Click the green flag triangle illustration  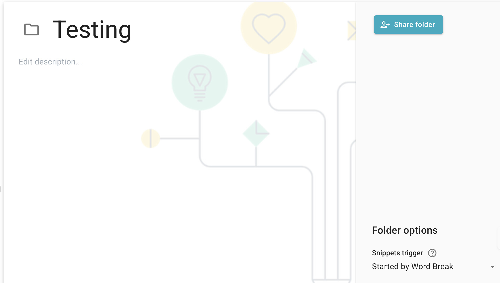(306, 59)
